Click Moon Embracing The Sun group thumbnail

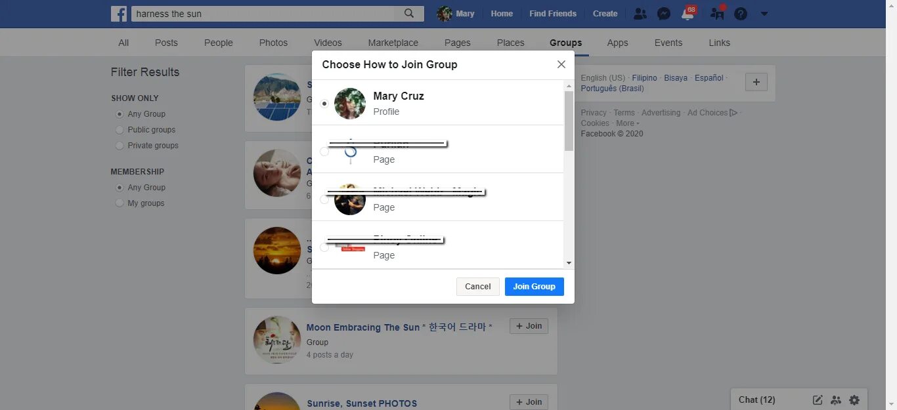tap(277, 340)
